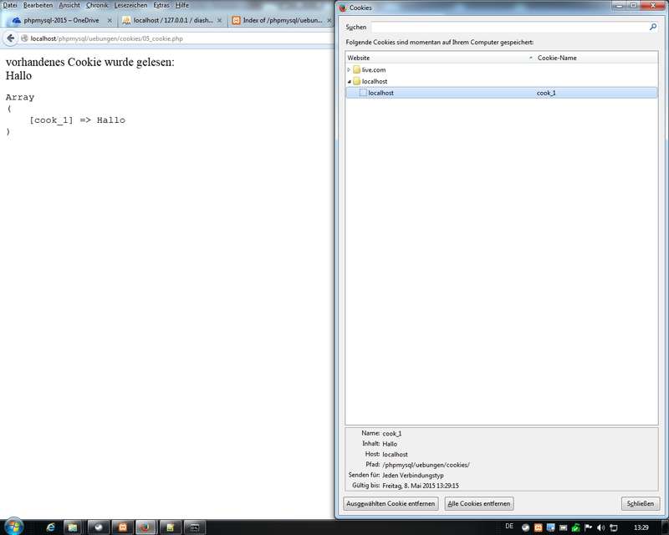Launch Internet Explorer from the taskbar
The height and width of the screenshot is (535, 669).
coord(50,527)
